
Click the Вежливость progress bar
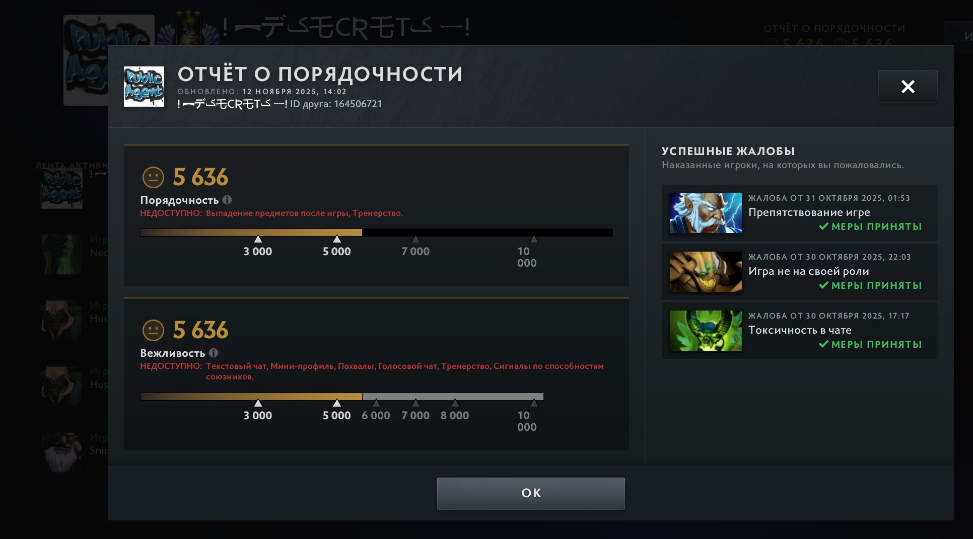tap(341, 397)
